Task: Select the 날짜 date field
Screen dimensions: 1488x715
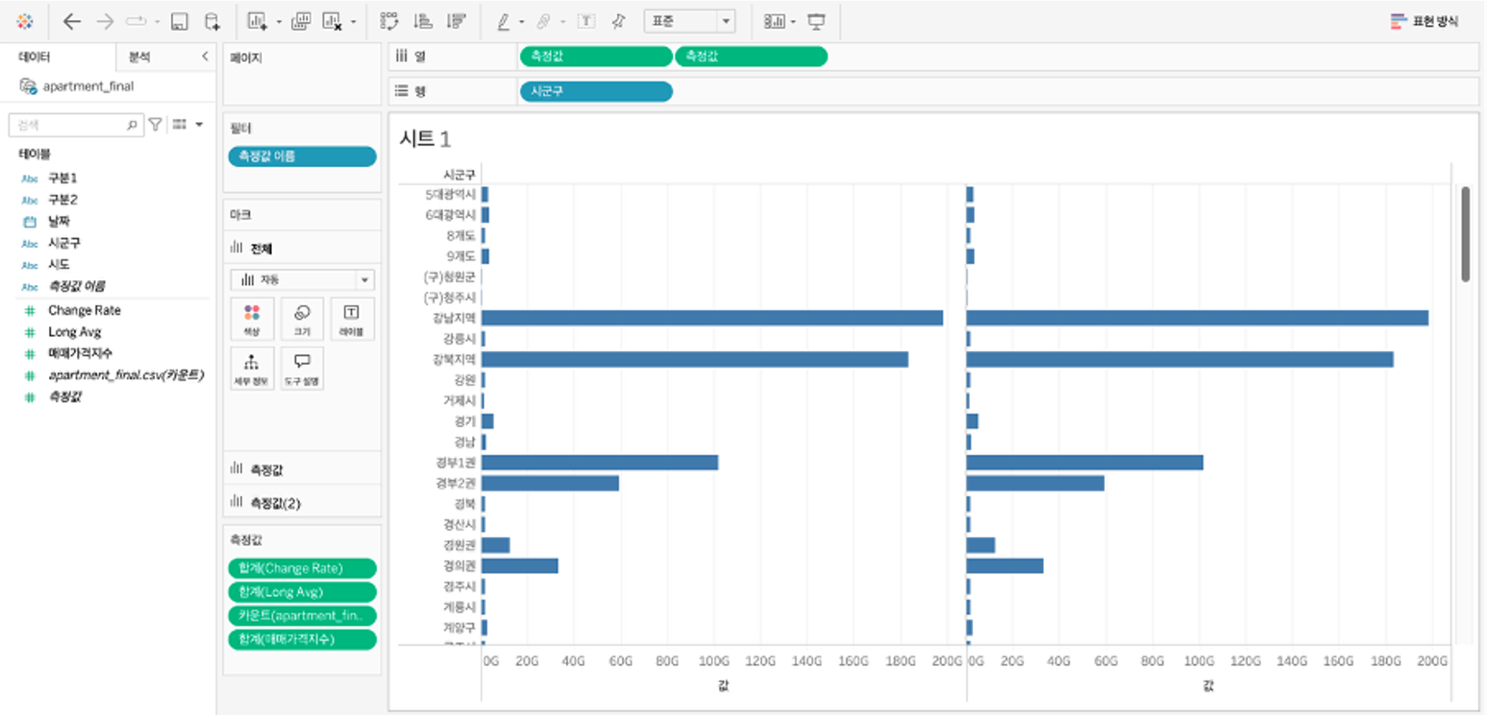Action: 59,221
